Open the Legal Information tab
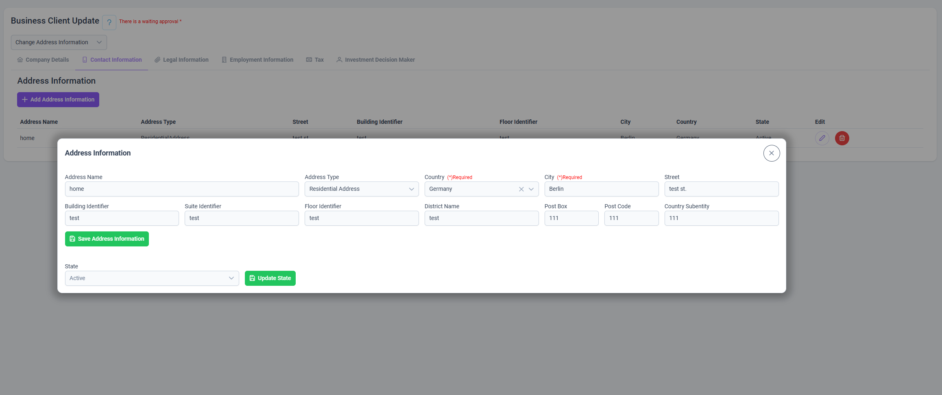This screenshot has height=395, width=942. [x=181, y=60]
